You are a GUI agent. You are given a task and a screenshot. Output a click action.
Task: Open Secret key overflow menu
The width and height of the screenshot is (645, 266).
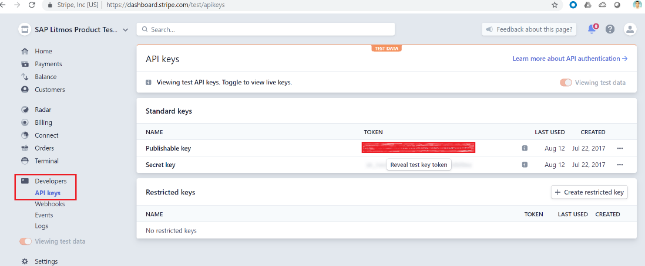(x=620, y=165)
